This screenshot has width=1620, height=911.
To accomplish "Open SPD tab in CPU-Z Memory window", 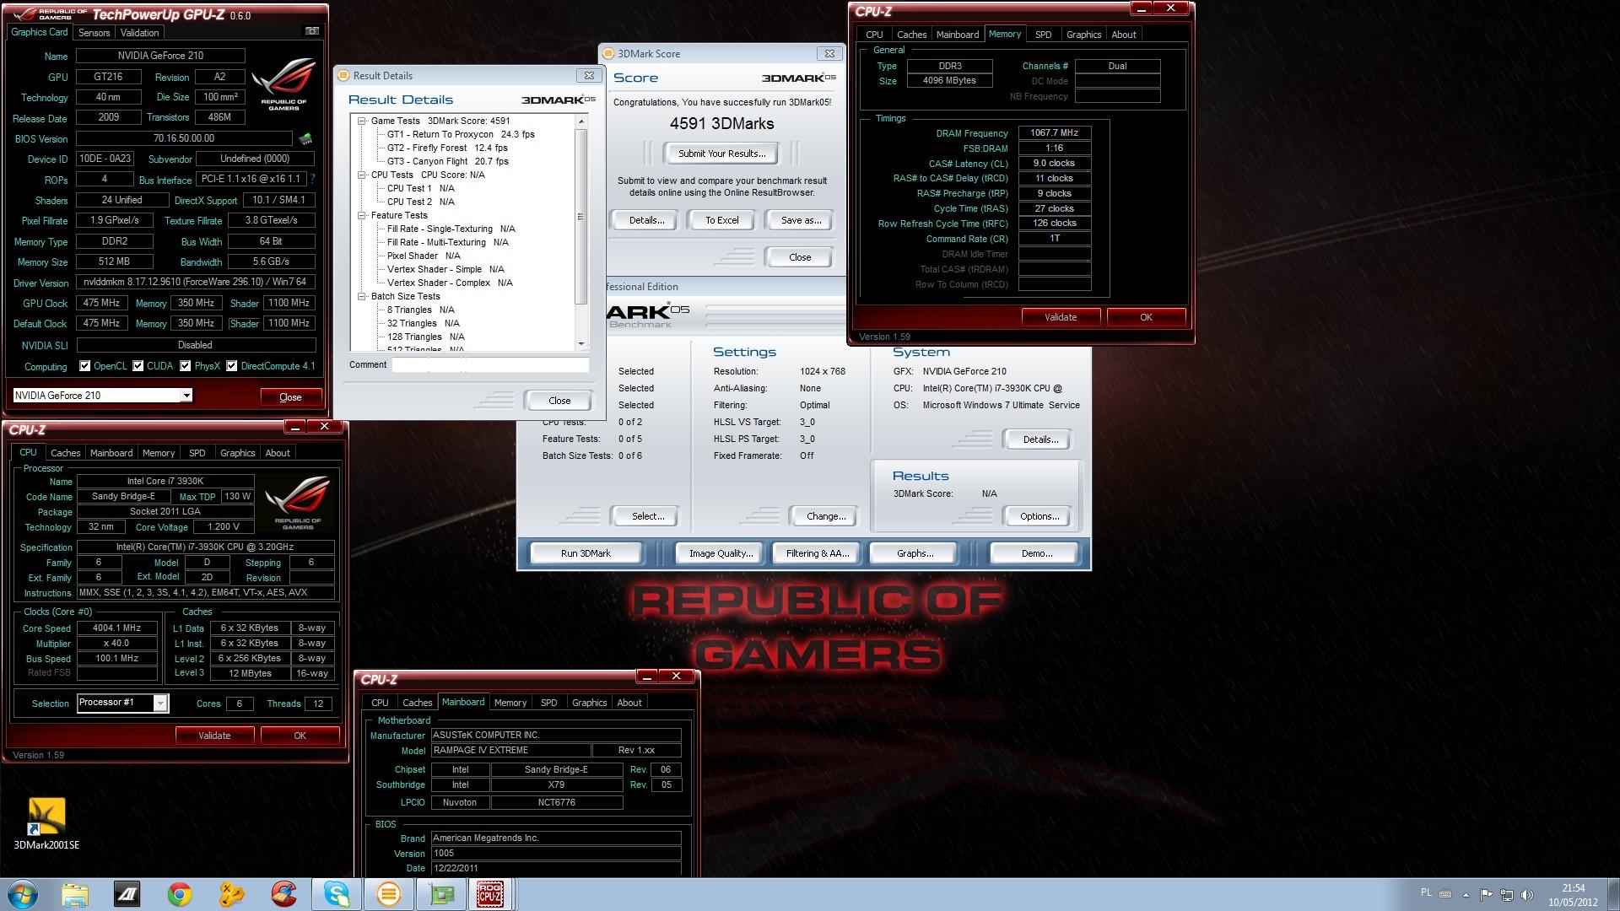I will point(1043,35).
